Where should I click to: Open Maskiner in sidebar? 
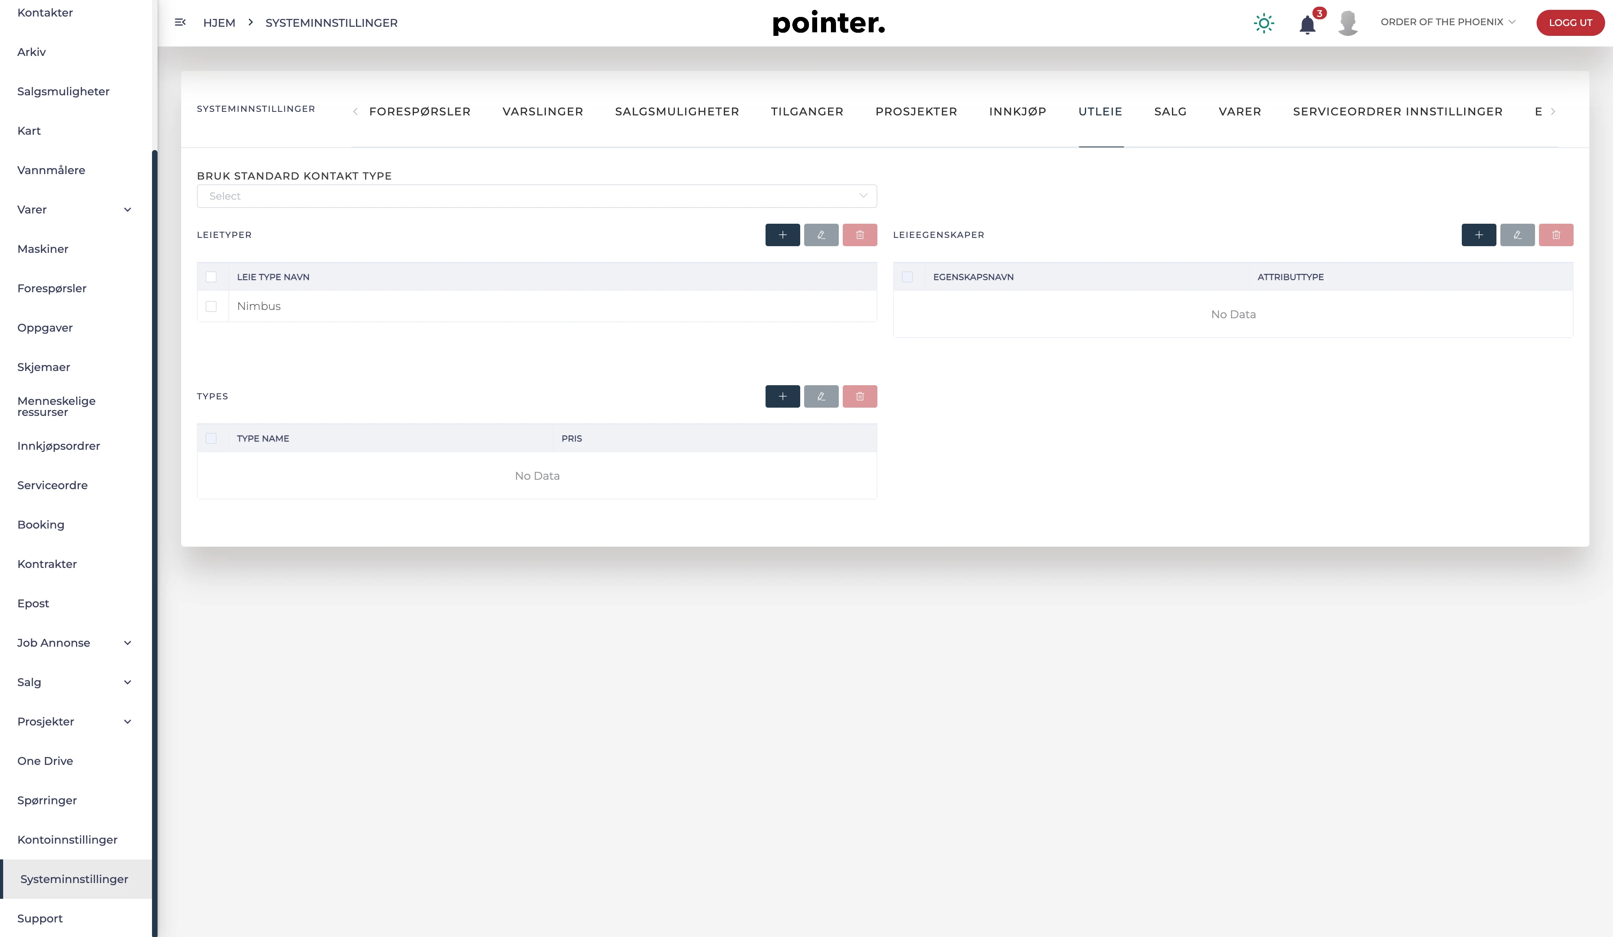click(43, 249)
